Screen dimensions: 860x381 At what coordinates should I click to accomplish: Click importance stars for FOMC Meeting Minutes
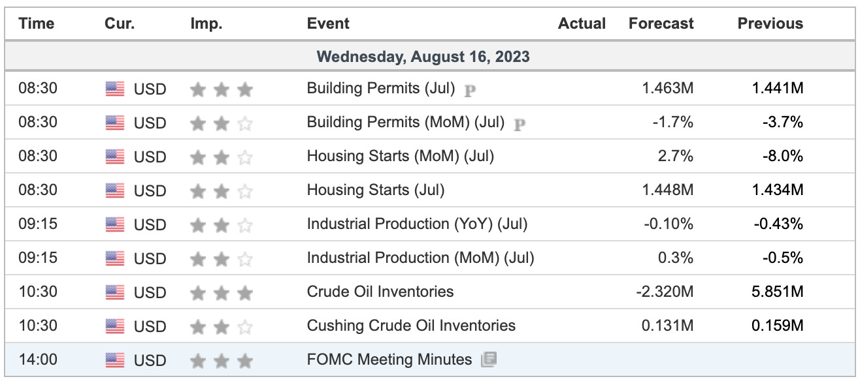pos(221,361)
